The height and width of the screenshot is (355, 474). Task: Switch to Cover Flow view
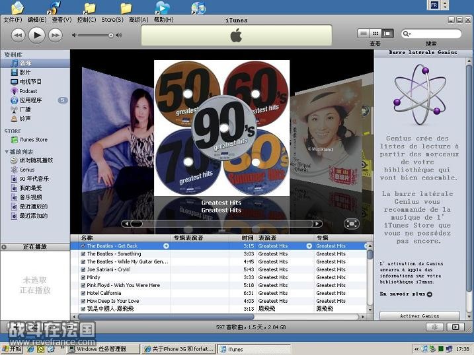coord(387,34)
